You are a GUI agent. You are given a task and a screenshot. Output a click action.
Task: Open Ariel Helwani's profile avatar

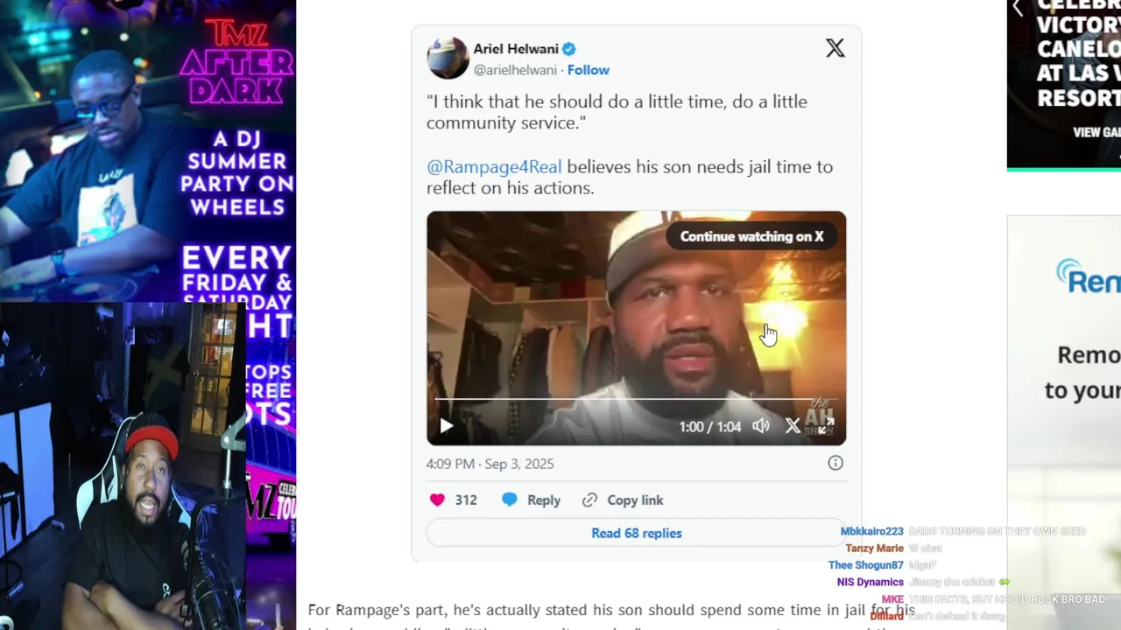[x=448, y=58]
